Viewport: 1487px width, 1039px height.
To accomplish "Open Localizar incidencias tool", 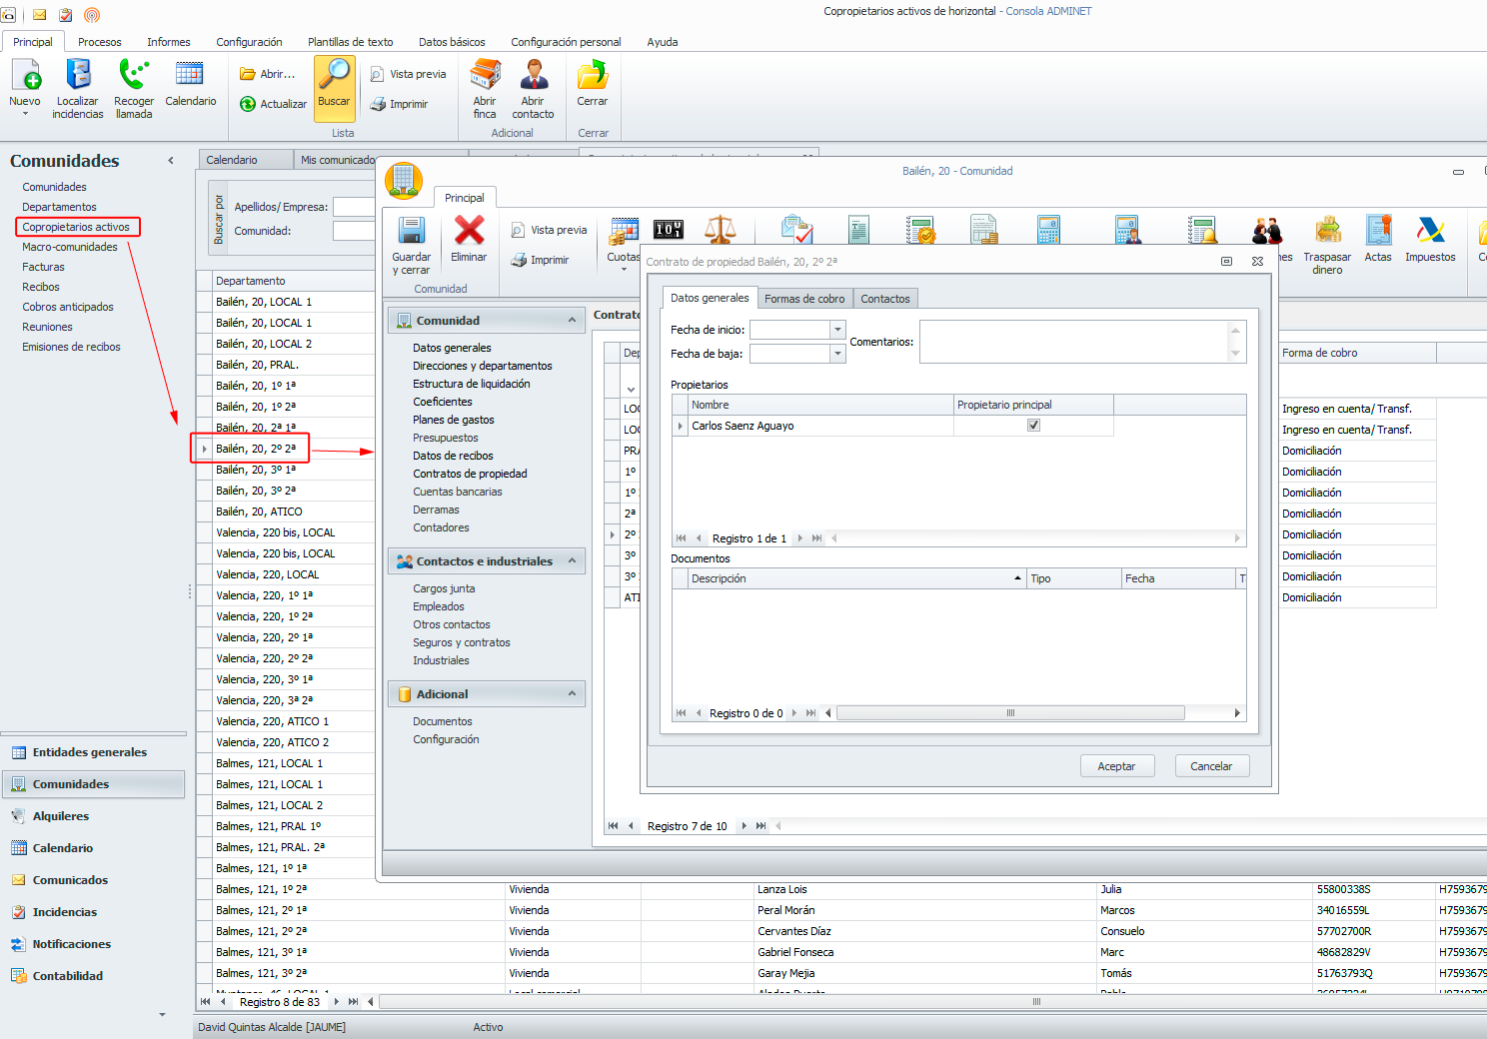I will point(78,76).
